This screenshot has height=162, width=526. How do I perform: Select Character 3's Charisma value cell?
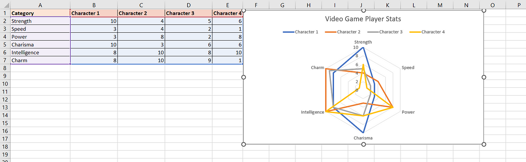pos(188,45)
